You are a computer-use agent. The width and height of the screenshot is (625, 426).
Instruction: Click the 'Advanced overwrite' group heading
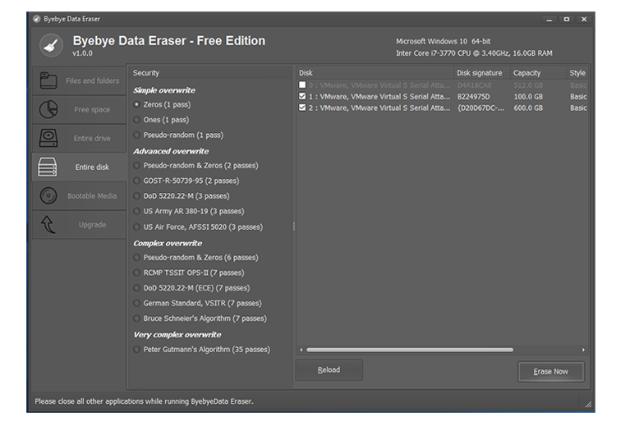171,151
